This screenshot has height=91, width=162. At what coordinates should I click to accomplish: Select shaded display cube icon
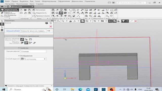[83, 21]
